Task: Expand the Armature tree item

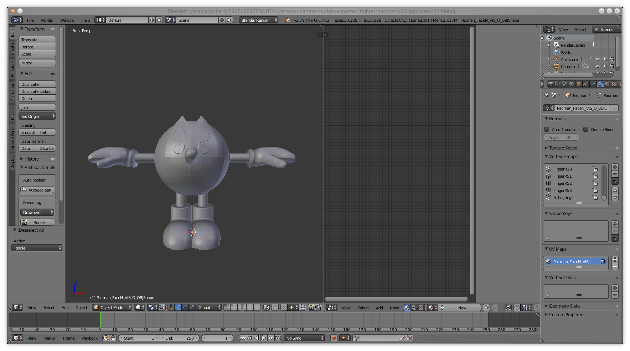Action: (549, 59)
